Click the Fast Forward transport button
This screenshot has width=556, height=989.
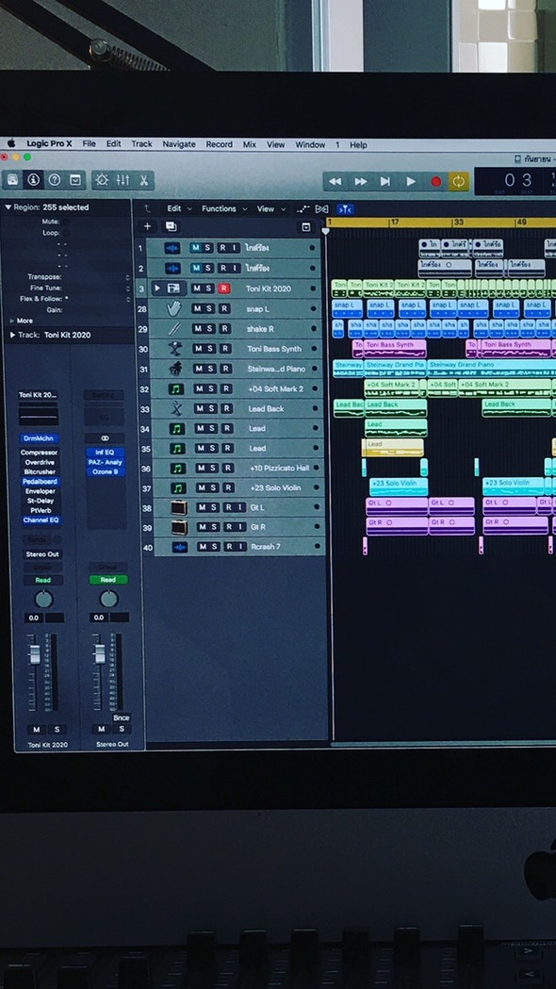point(360,182)
